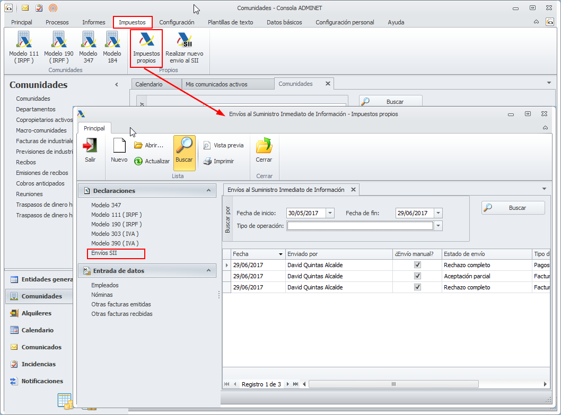Image resolution: width=561 pixels, height=415 pixels.
Task: Click the clipboard icon in the title bar
Action: coord(39,8)
